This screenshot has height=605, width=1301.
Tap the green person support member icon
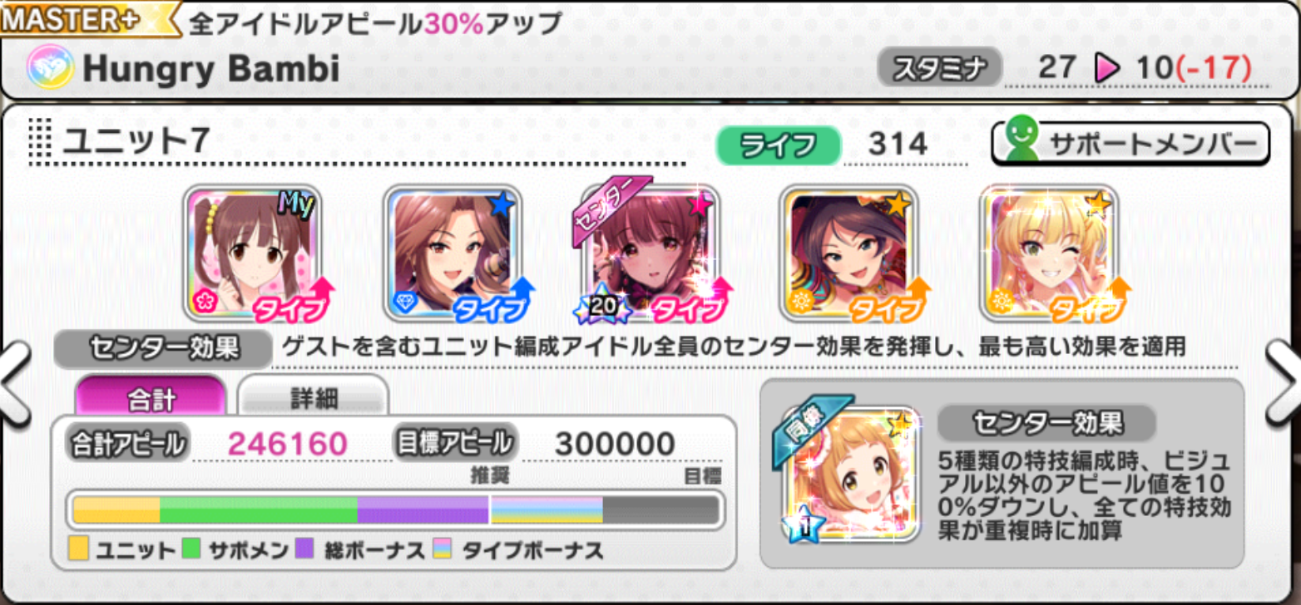click(1021, 143)
